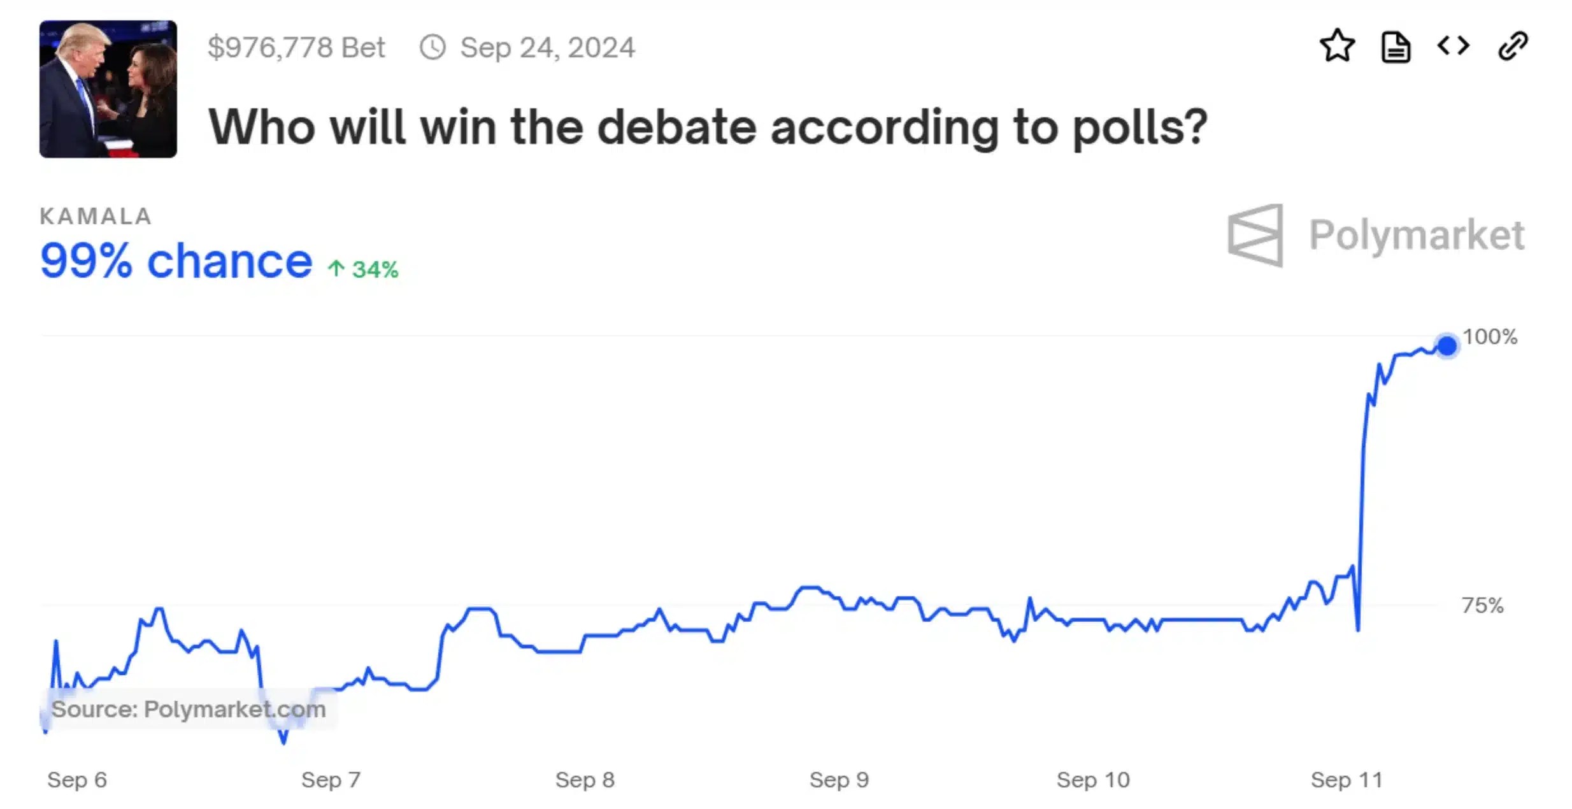Screen dimensions: 1572x809
Task: Click the 99% chance text
Action: [x=176, y=261]
